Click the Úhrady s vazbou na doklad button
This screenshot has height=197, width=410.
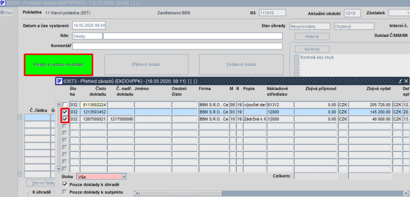point(58,64)
